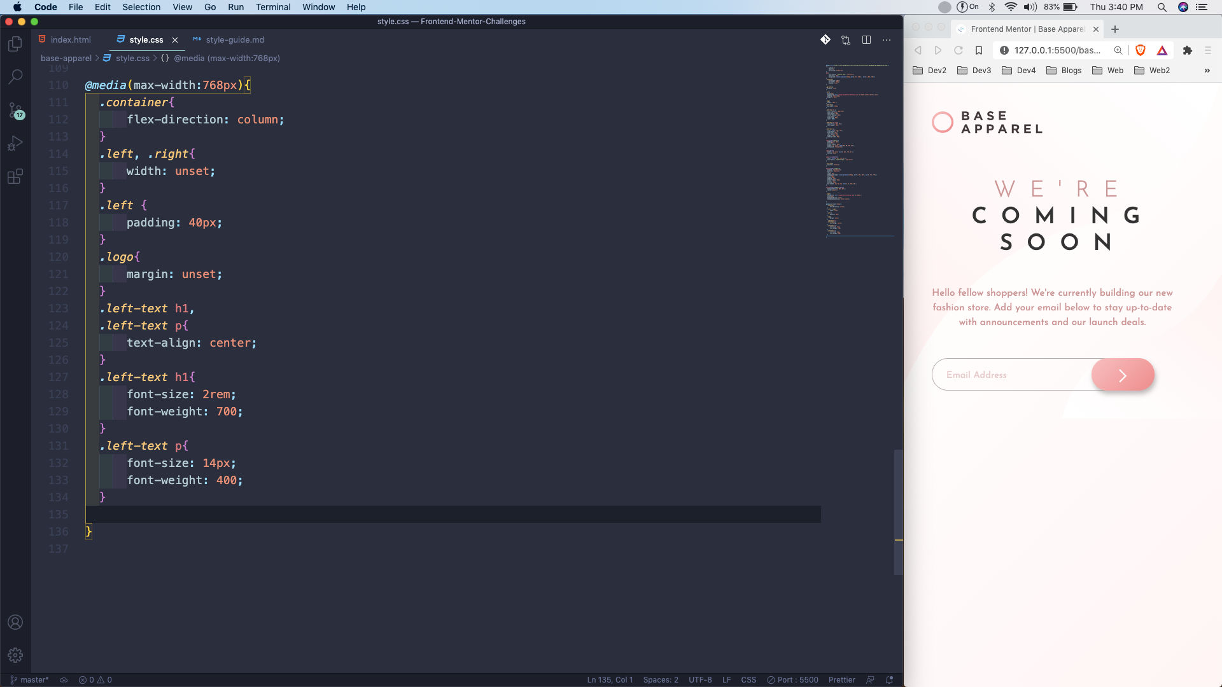This screenshot has width=1222, height=687.
Task: Click the Brave Rewards triangle icon
Action: tap(1162, 50)
